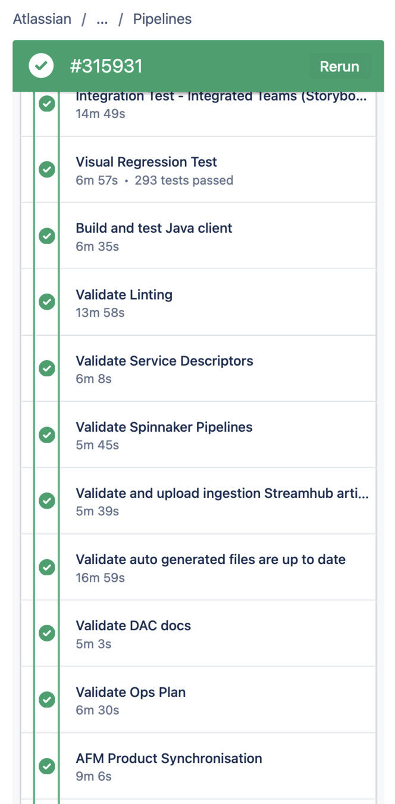Click the Validate DAC docs success icon
This screenshot has height=804, width=395.
(47, 633)
